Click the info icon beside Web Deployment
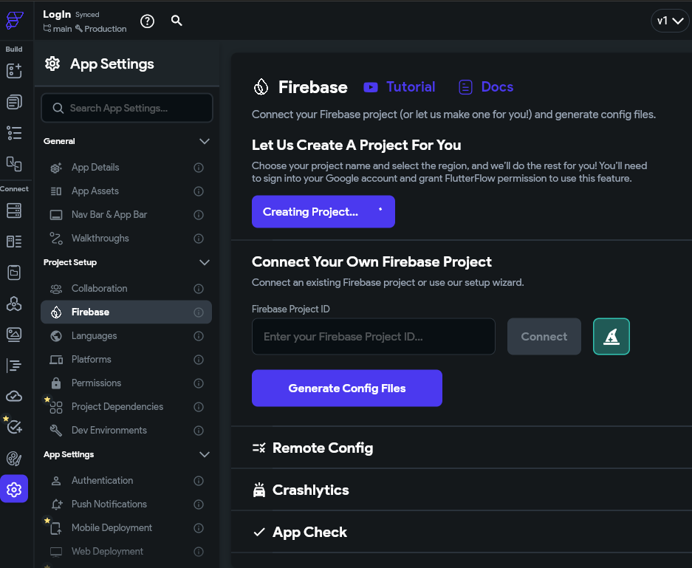692x568 pixels. click(199, 552)
